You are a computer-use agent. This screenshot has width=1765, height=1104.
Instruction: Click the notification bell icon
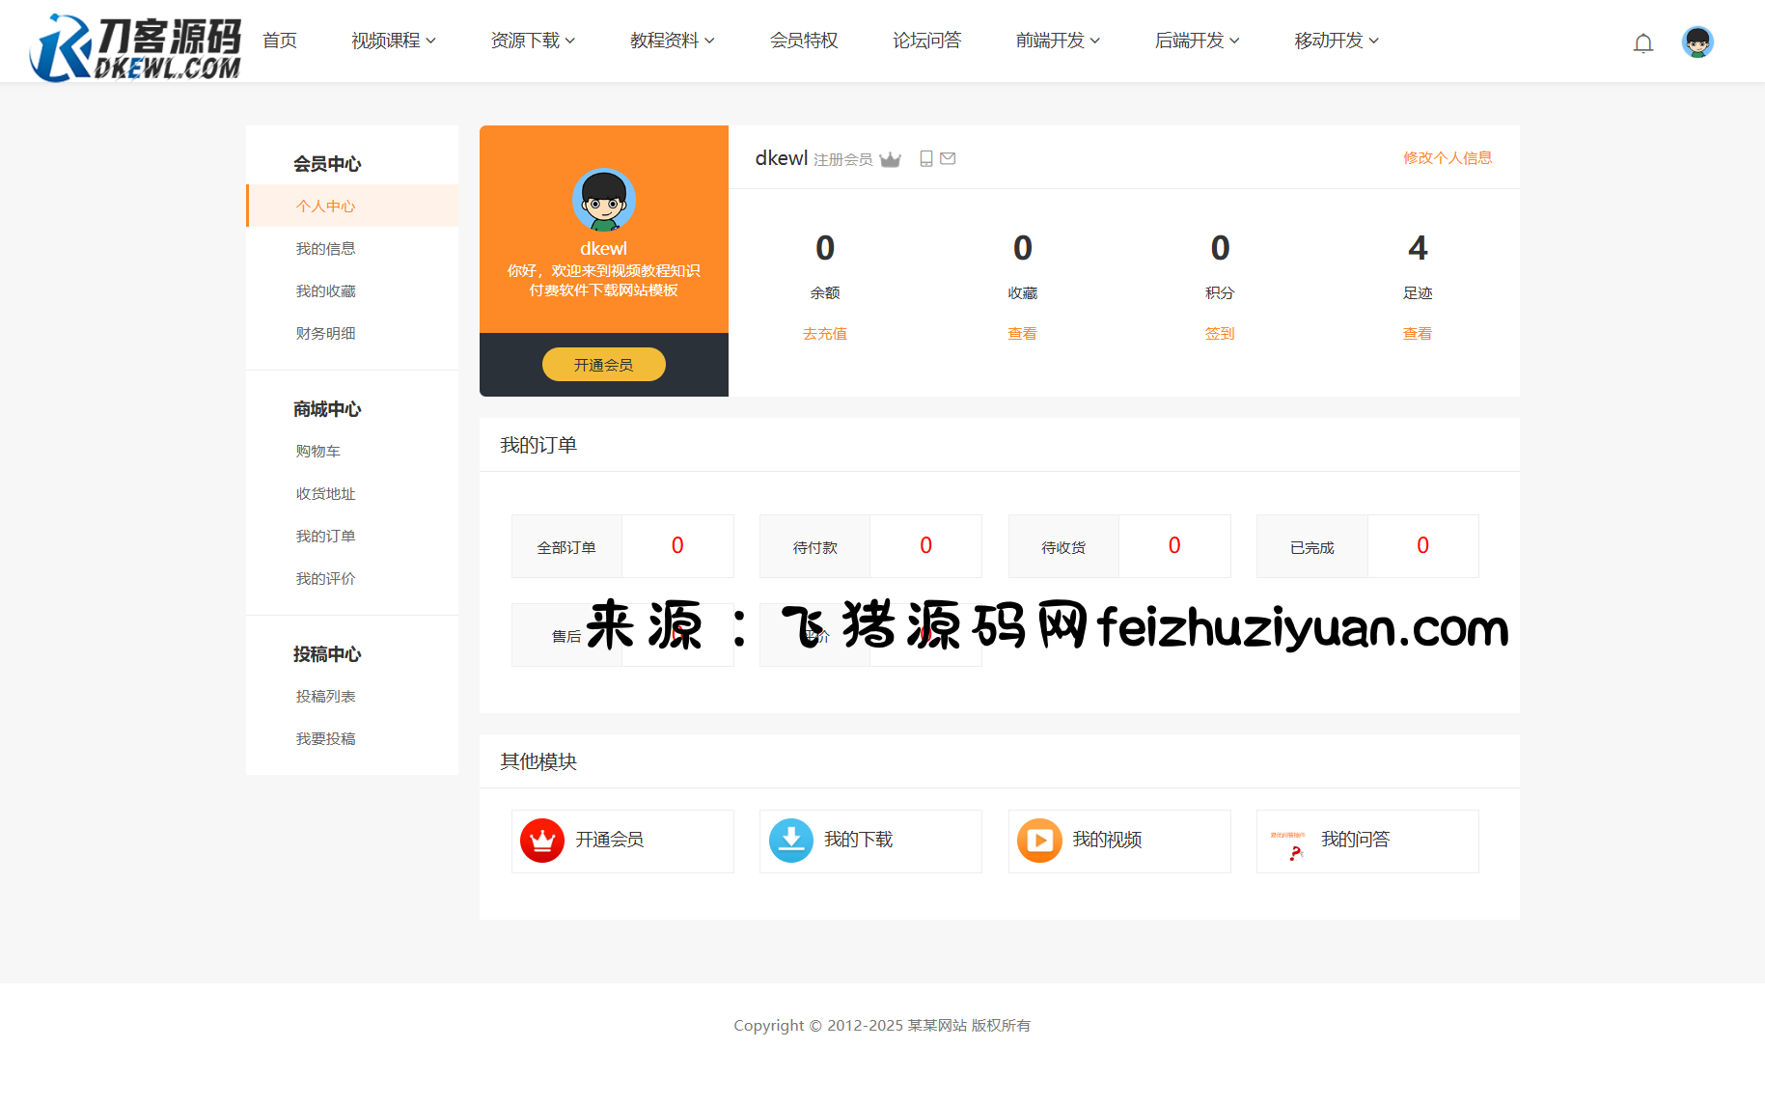1642,43
